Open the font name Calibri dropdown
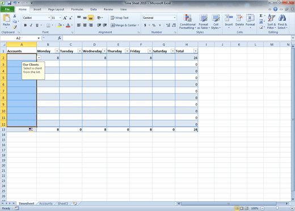Image resolution: width=295 pixels, height=211 pixels. pyautogui.click(x=49, y=18)
